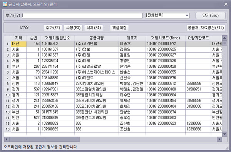The height and width of the screenshot is (152, 231).
Task: Click the 삭제(F4) button
Action: 94,28
